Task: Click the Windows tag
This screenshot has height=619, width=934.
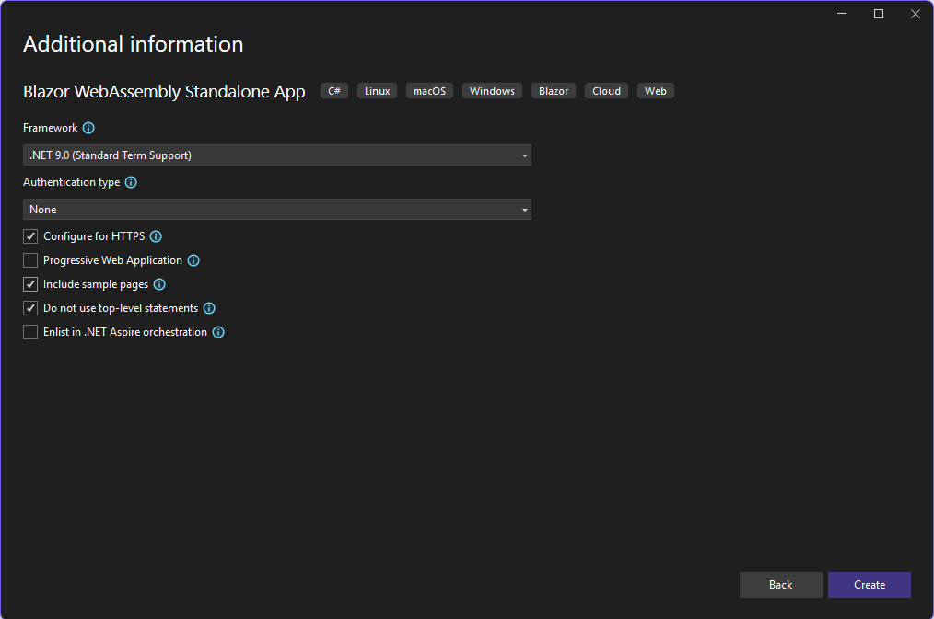Action: click(492, 91)
